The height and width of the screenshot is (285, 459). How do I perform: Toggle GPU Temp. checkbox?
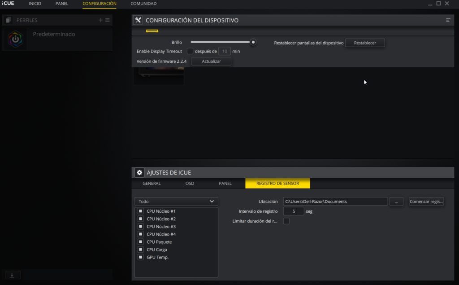(140, 257)
